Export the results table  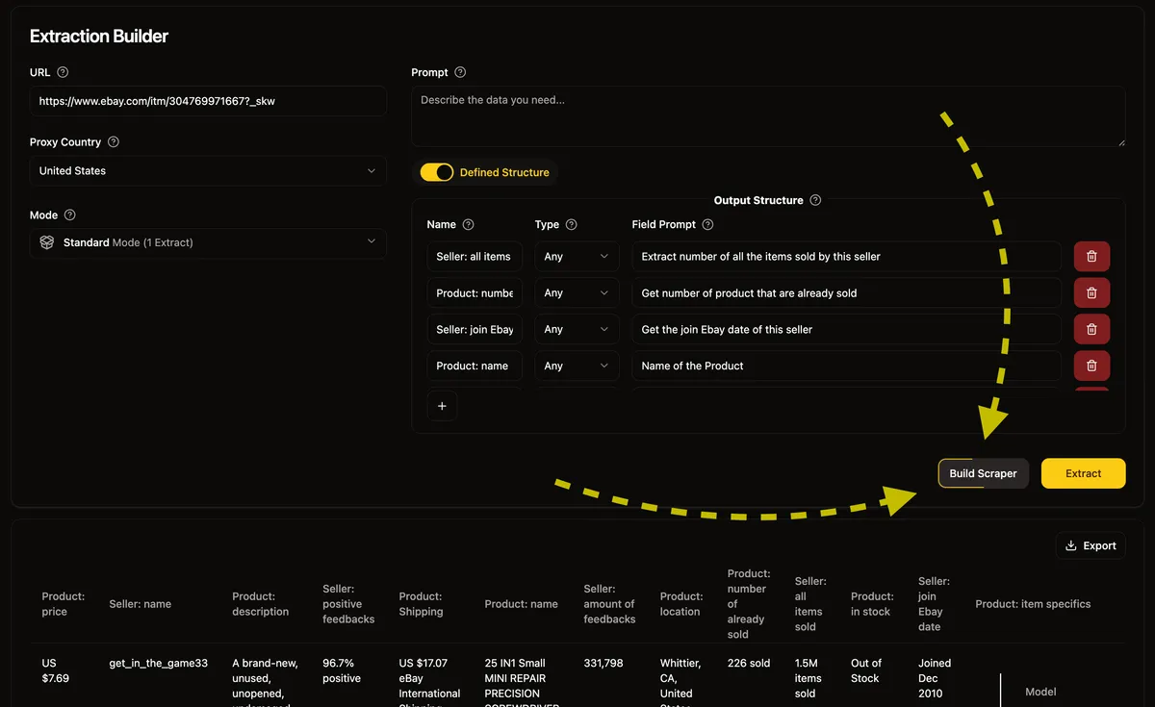pyautogui.click(x=1091, y=545)
